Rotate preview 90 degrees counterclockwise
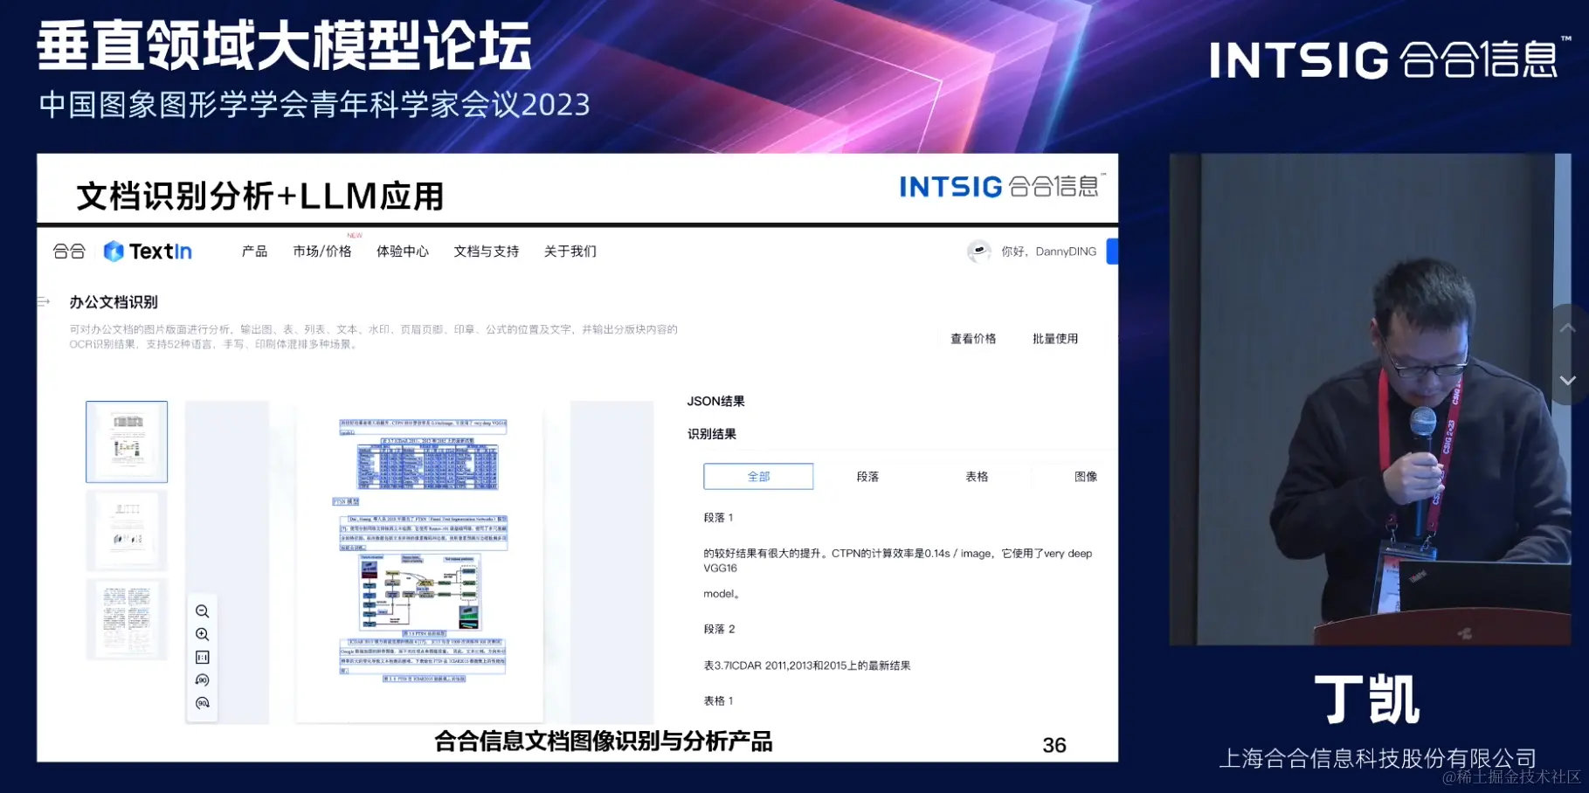 coord(202,680)
